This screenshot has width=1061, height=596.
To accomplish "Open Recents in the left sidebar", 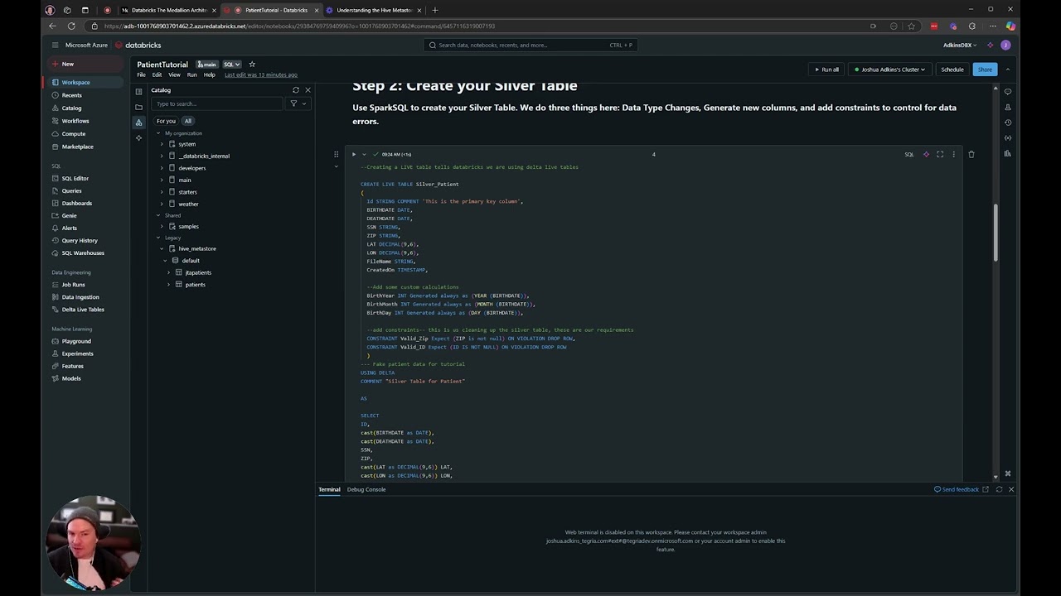I will (x=71, y=95).
